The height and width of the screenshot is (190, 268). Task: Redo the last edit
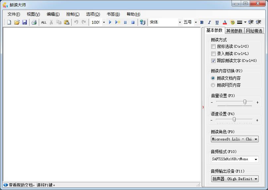[x=84, y=22]
